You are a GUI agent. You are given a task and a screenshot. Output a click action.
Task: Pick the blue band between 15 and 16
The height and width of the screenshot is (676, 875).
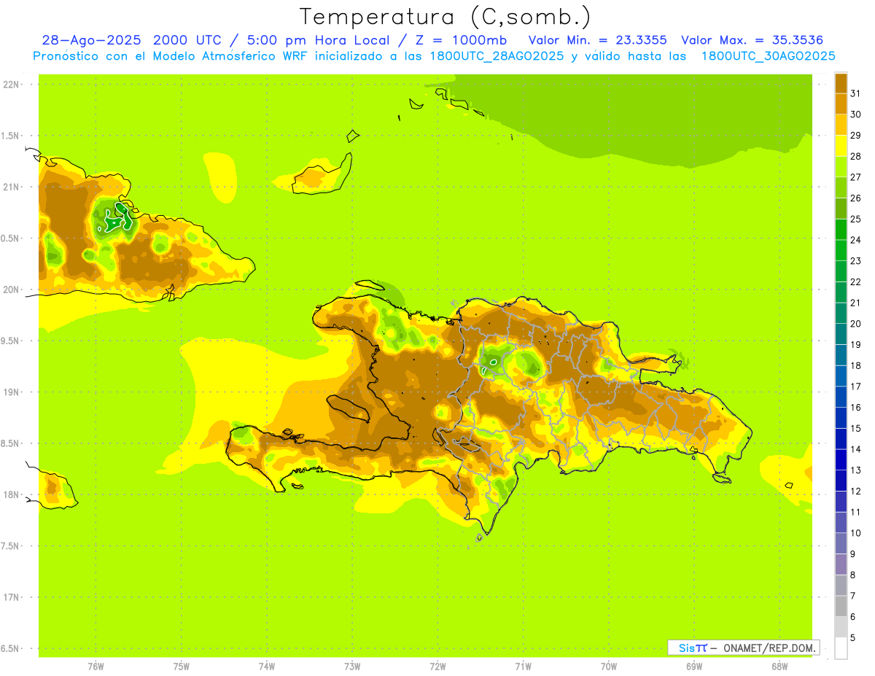click(841, 418)
